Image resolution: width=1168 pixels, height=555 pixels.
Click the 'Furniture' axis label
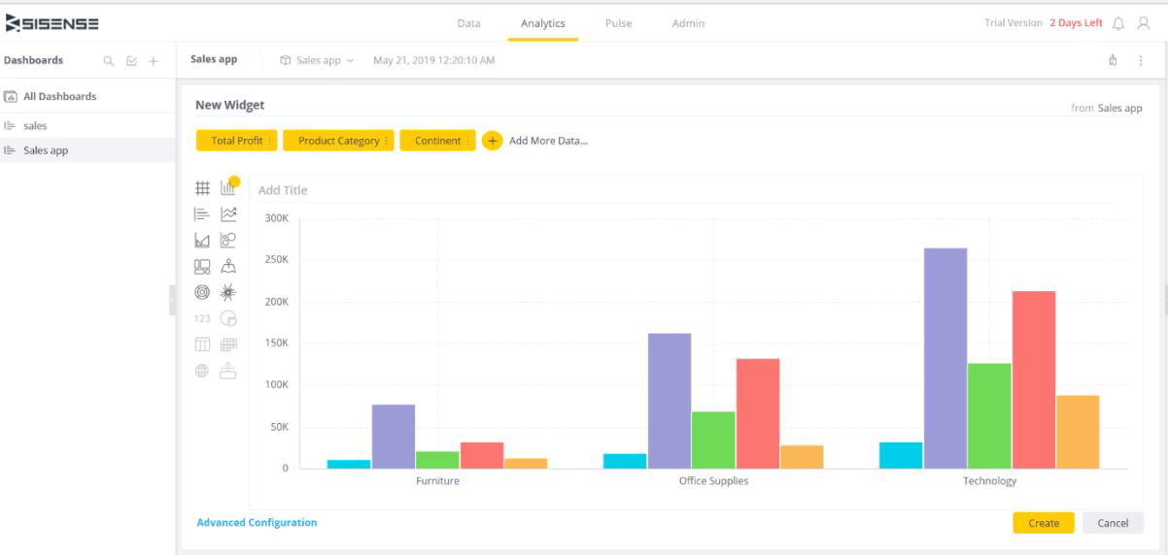437,481
